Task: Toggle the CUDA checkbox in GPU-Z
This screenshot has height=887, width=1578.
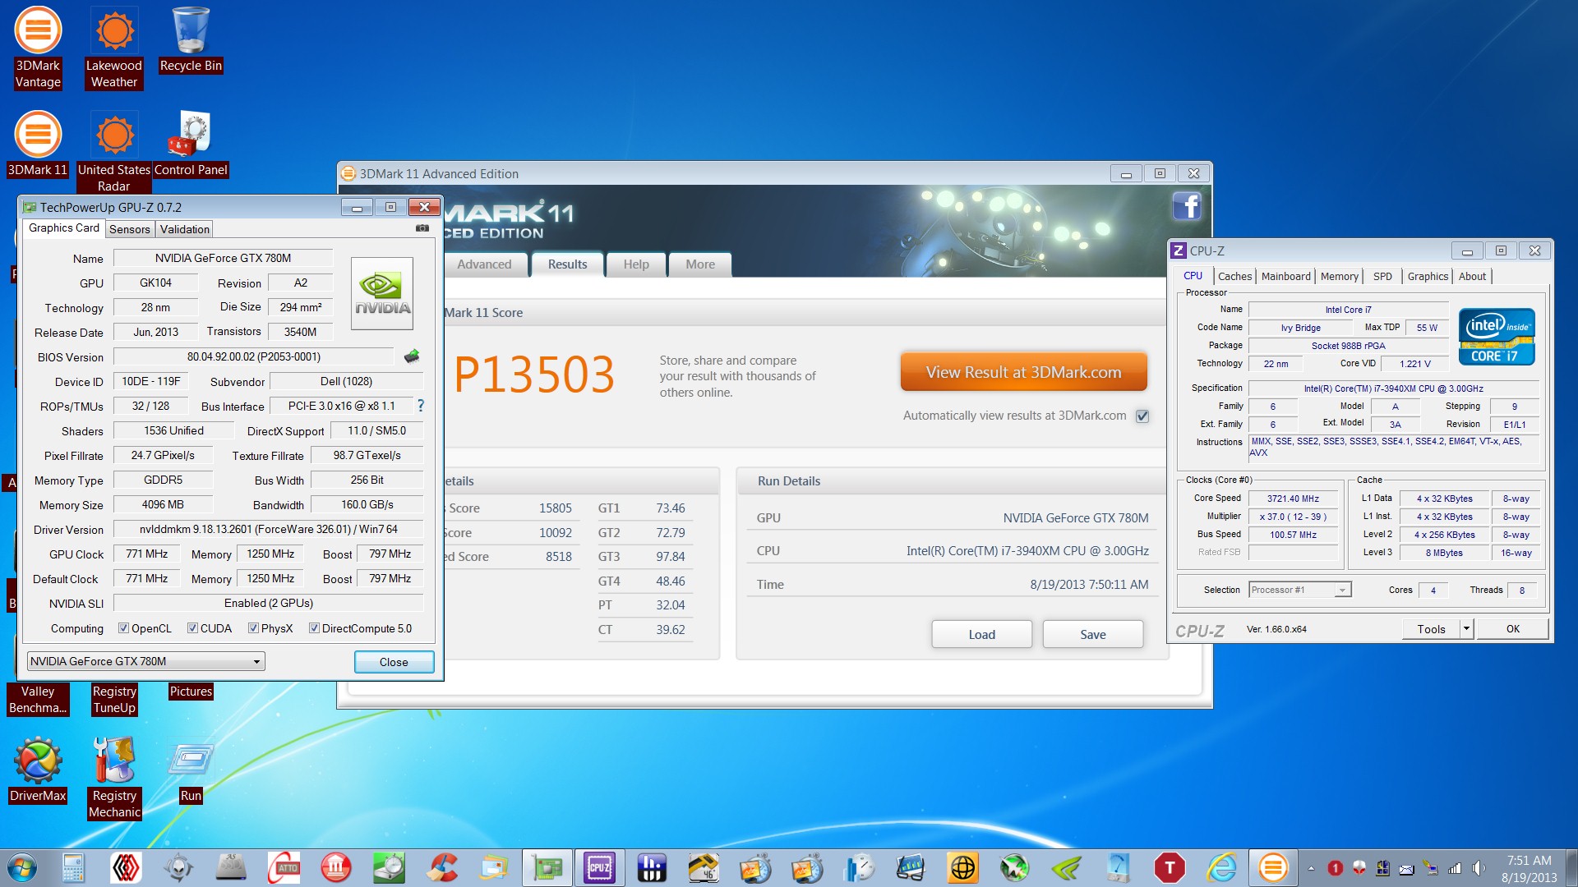Action: click(x=192, y=628)
